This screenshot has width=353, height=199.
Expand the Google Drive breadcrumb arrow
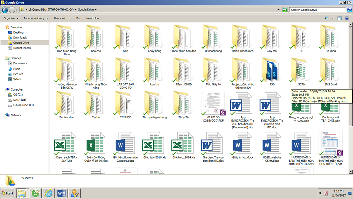pyautogui.click(x=96, y=10)
